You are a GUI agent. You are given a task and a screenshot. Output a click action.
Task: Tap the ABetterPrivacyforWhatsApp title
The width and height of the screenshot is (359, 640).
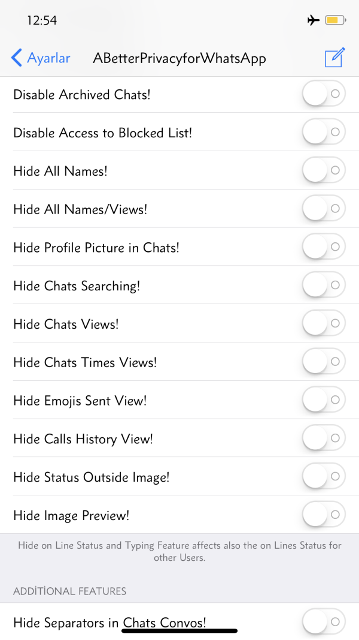click(180, 58)
